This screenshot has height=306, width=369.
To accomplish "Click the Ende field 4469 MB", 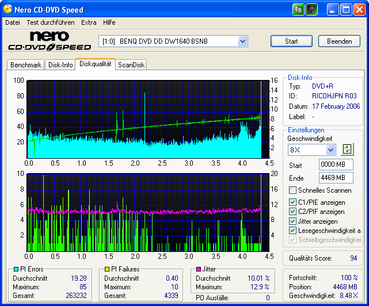I will coord(336,178).
